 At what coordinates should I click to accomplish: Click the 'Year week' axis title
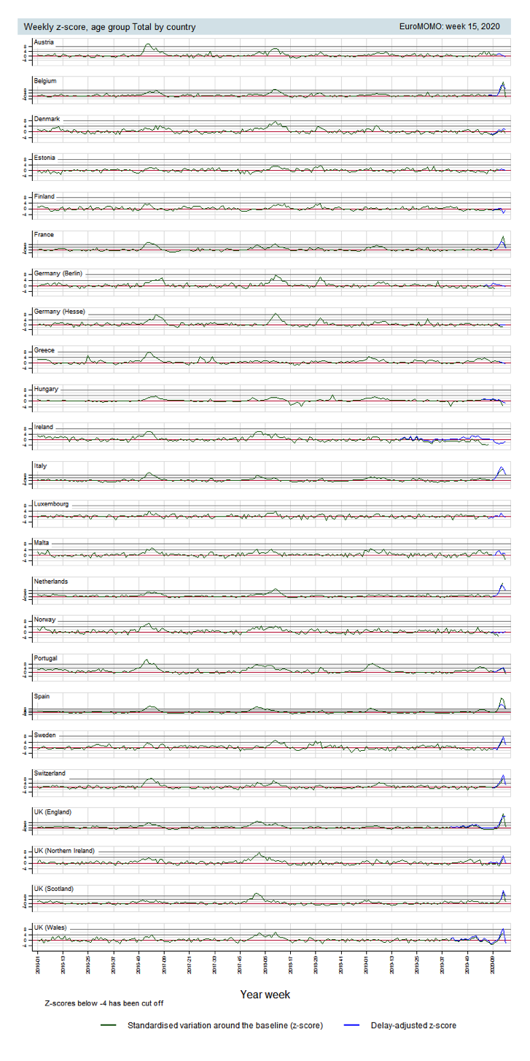pyautogui.click(x=265, y=994)
